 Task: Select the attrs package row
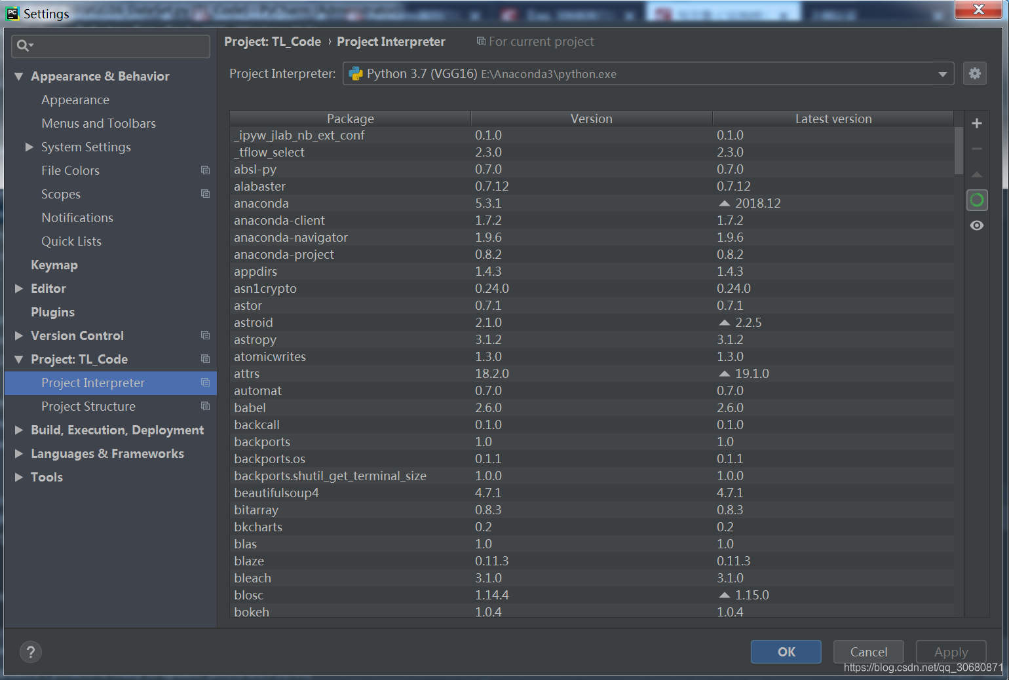tap(592, 373)
